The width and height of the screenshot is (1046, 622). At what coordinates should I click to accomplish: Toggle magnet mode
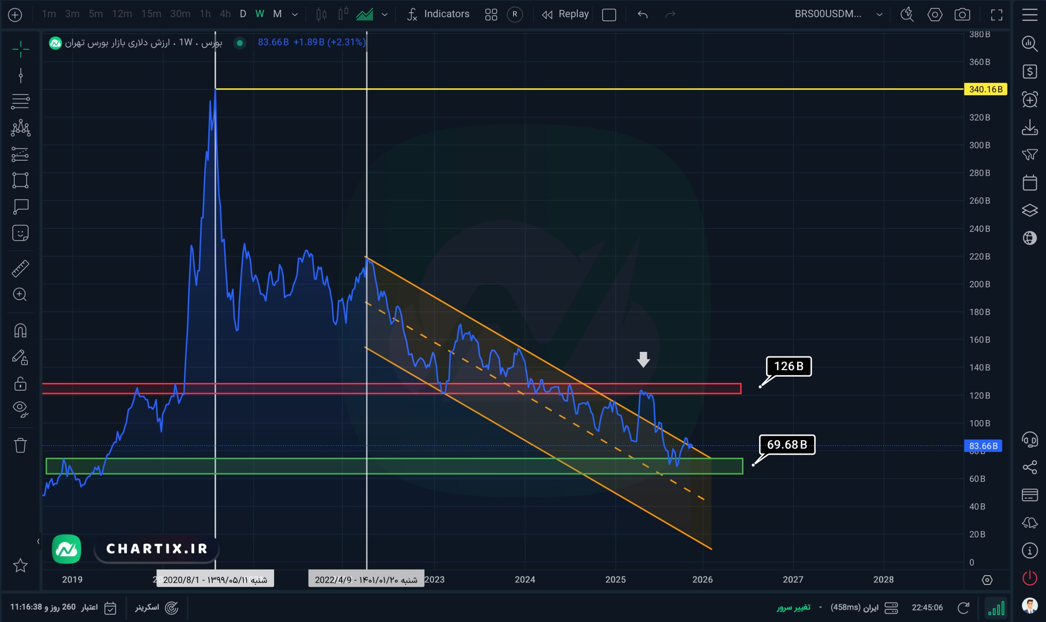coord(20,331)
